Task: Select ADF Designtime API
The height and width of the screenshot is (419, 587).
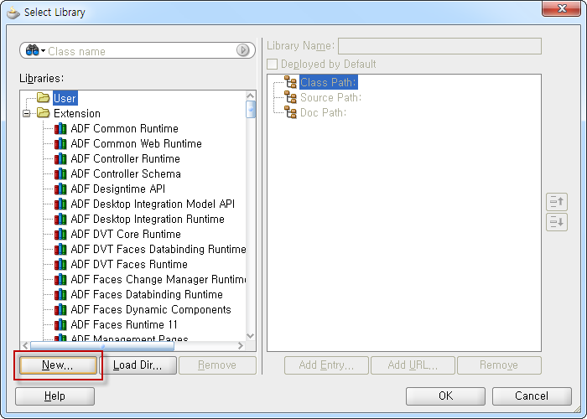Action: pos(118,189)
